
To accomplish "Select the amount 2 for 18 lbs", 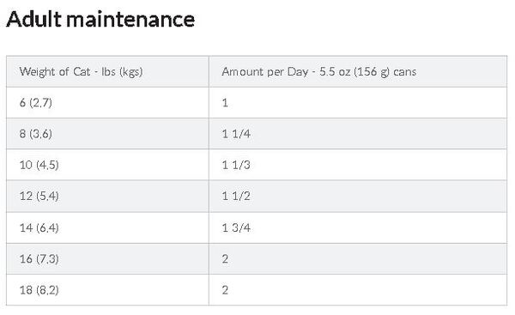I will [358, 290].
